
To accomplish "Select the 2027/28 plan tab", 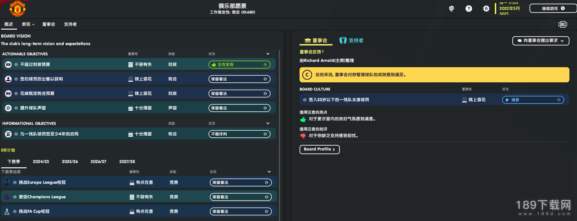I will click(127, 162).
